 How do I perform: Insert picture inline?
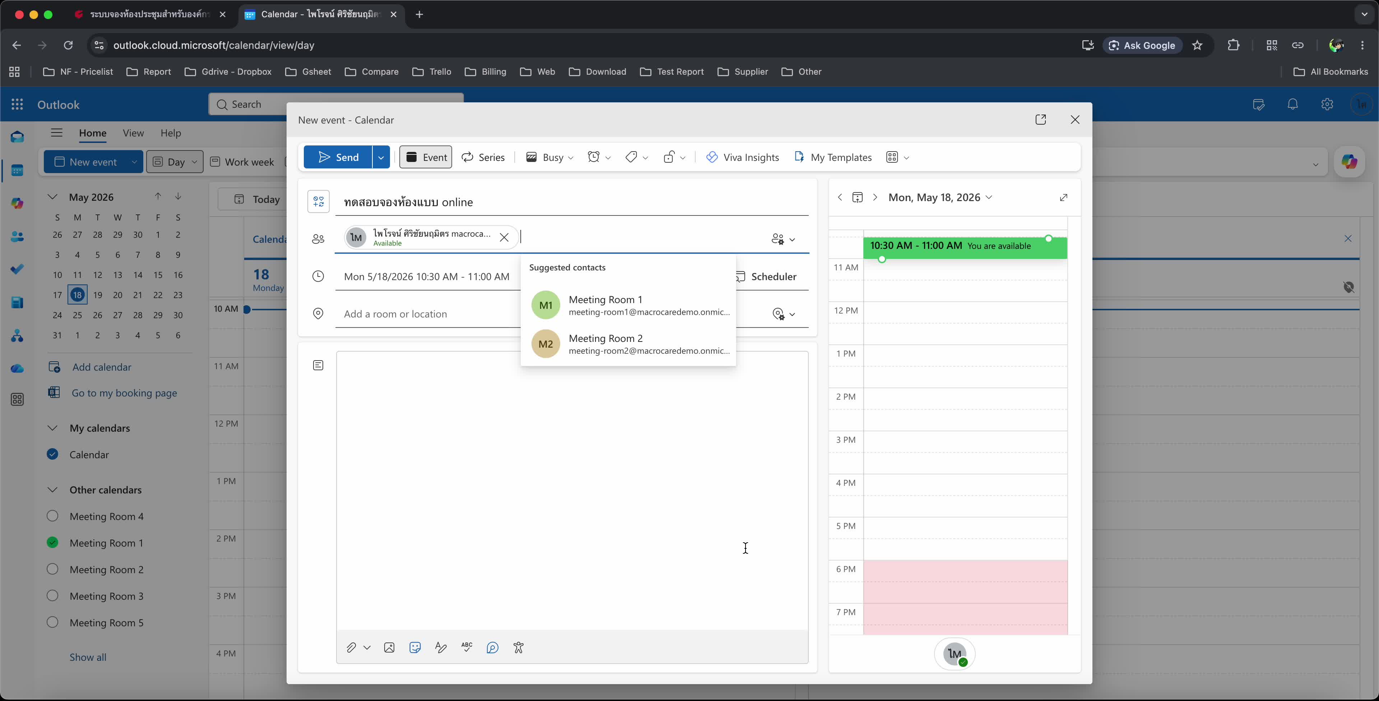coord(389,648)
